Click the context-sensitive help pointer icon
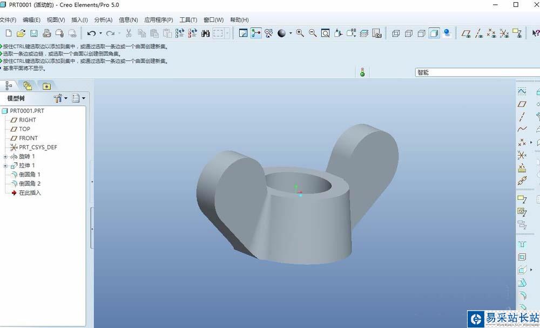This screenshot has height=328, width=540. point(536,33)
